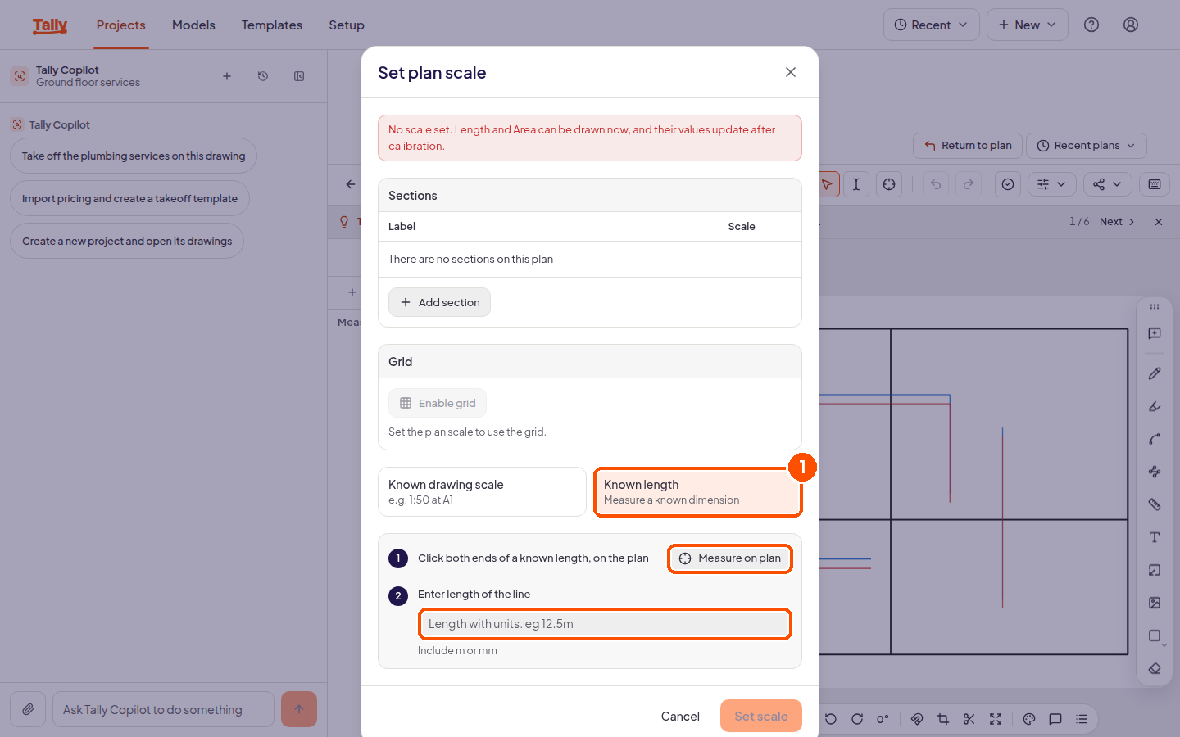Open the color palette icon

1029,719
